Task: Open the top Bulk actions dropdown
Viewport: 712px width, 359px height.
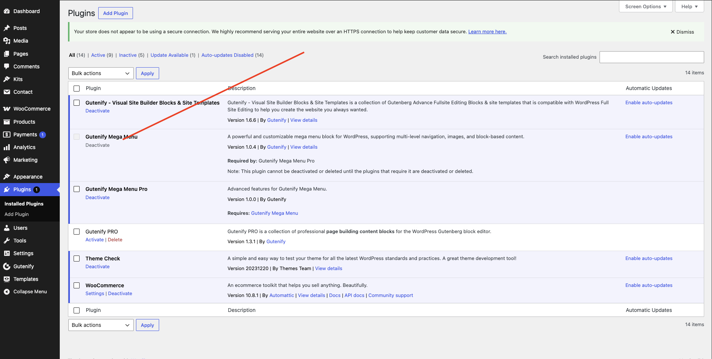Action: (101, 73)
